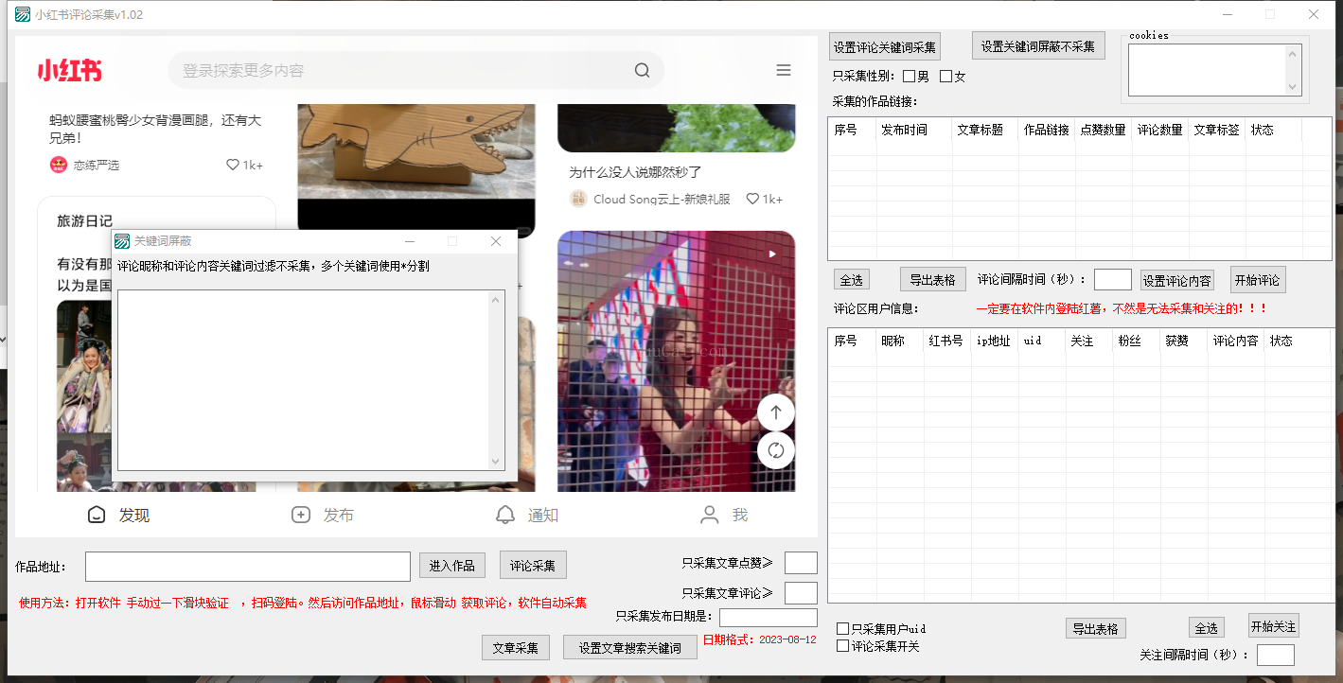
Task: Click the 开始评论 button
Action: [x=1258, y=279]
